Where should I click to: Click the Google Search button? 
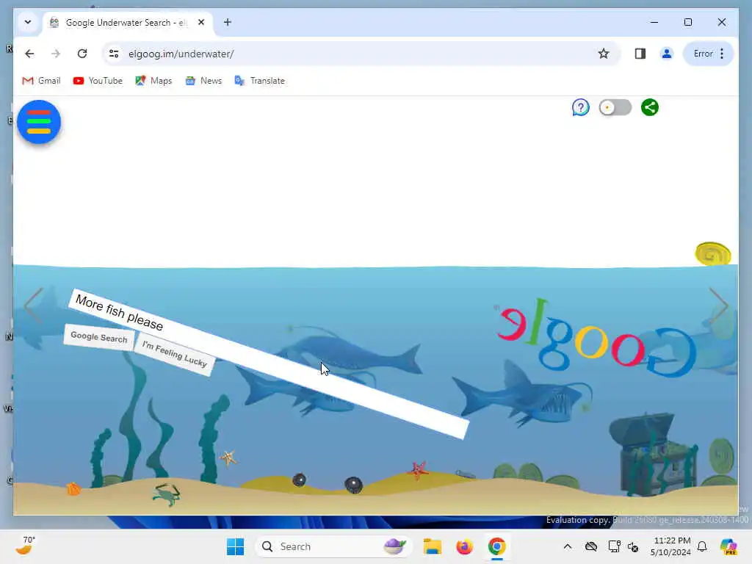coord(99,337)
